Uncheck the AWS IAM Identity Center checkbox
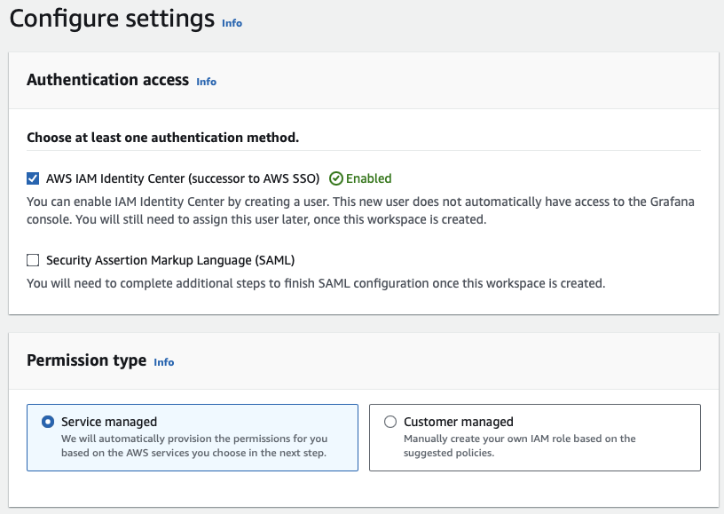The width and height of the screenshot is (724, 514). click(33, 178)
